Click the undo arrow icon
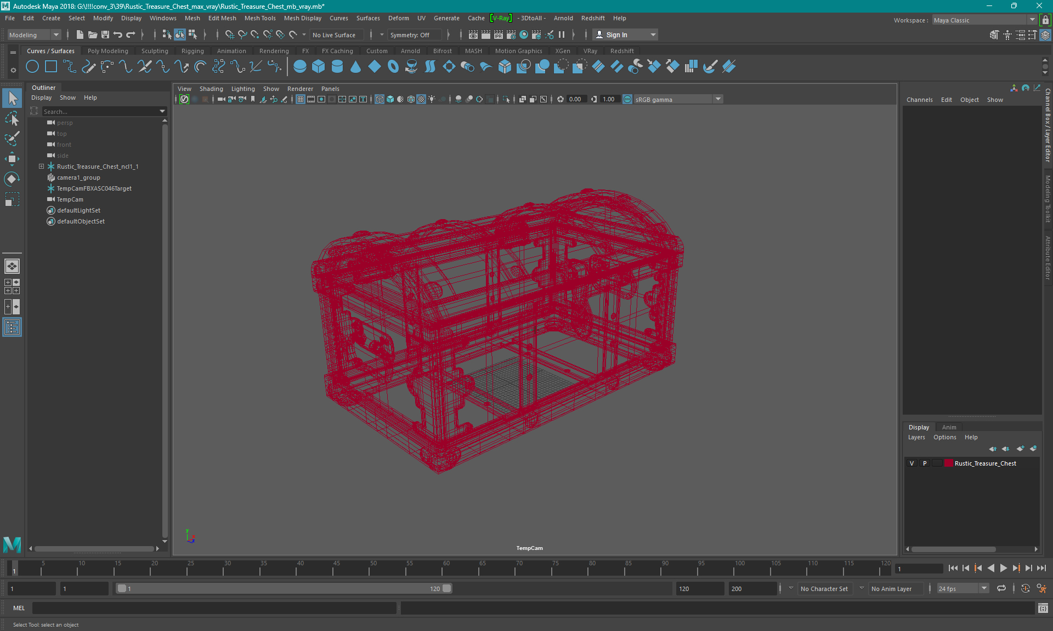 point(117,35)
